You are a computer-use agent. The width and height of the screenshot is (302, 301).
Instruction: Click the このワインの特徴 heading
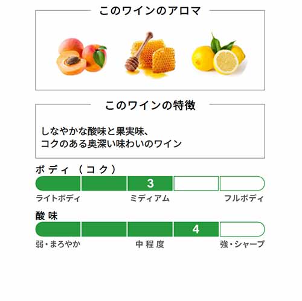tap(150, 105)
